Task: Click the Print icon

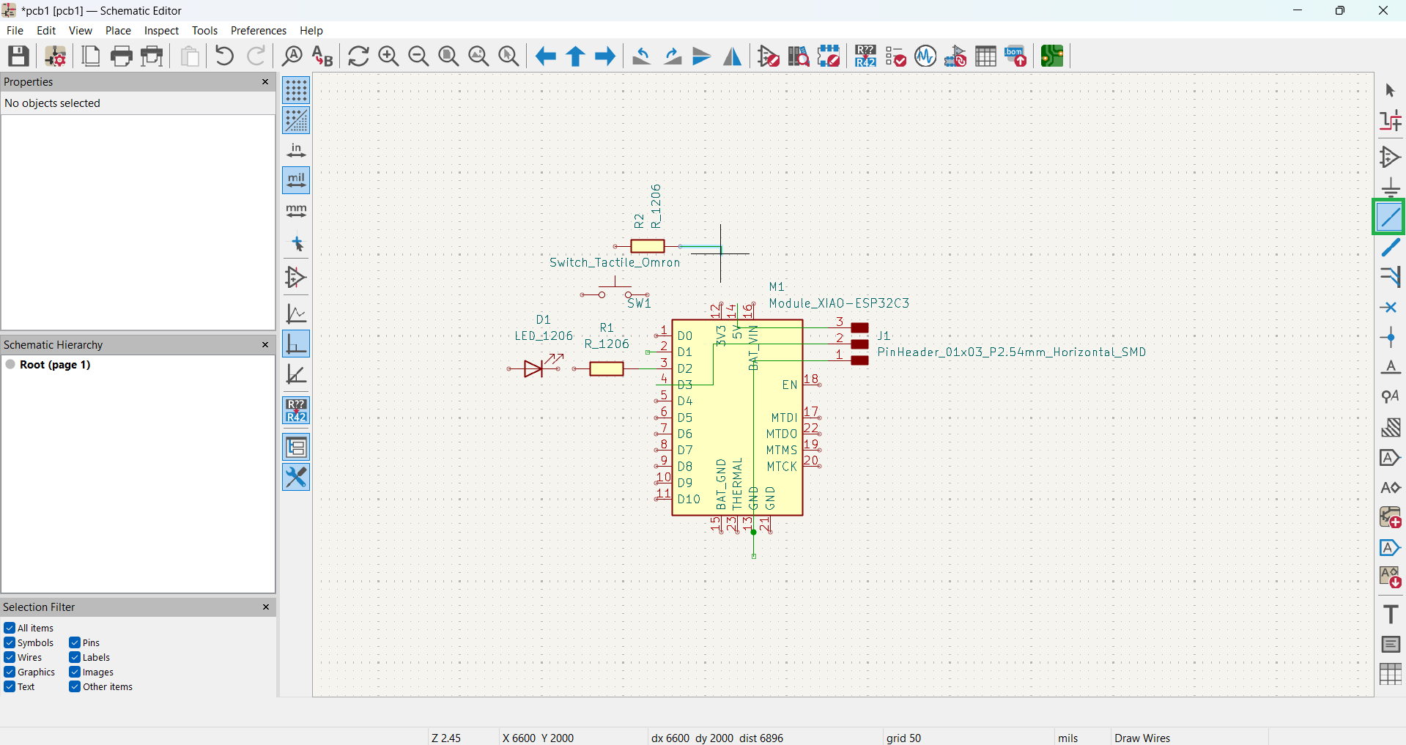Action: point(122,56)
